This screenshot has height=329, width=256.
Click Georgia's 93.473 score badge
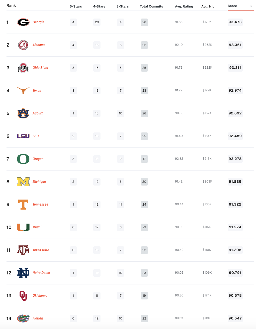click(235, 22)
